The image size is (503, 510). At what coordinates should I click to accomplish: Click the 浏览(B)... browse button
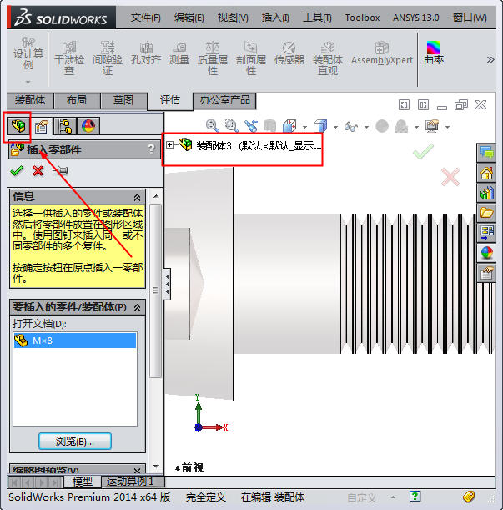pyautogui.click(x=74, y=441)
